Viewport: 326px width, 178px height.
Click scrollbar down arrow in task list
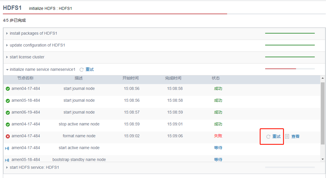click(x=323, y=159)
